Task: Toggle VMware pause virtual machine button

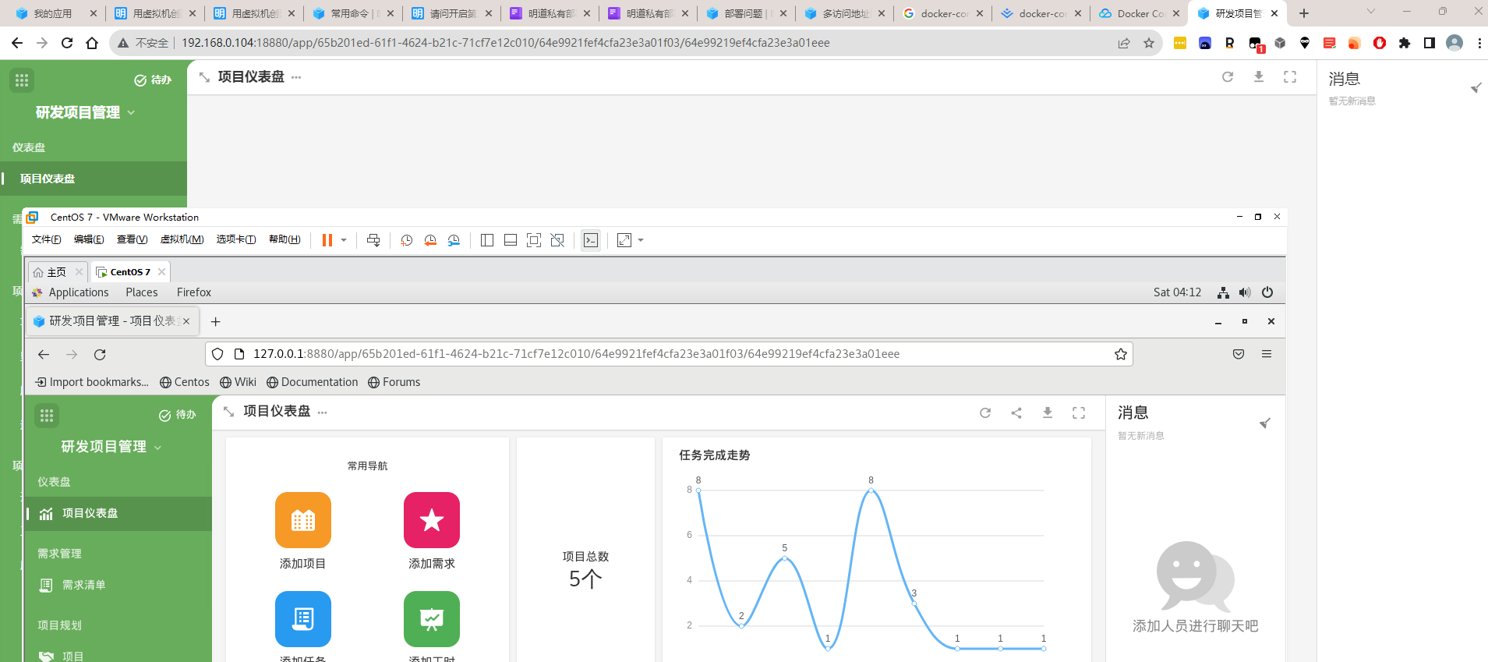Action: tap(327, 240)
